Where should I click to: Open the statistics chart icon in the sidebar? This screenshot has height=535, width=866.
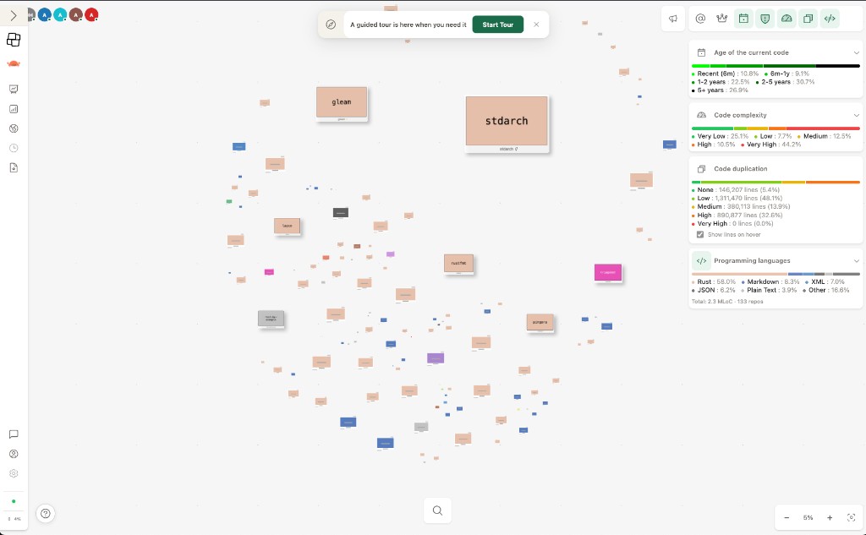13,108
